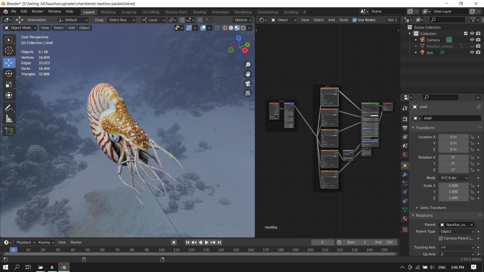Open the Physics properties tab
This screenshot has width=484, height=272.
point(405,192)
